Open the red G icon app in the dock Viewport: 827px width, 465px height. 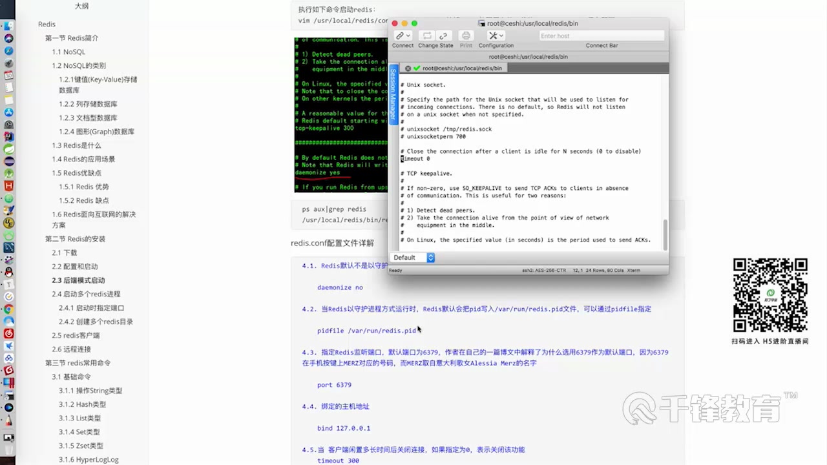coord(8,370)
